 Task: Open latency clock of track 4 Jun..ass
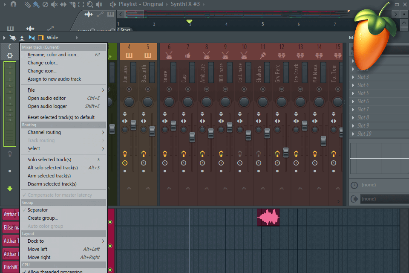coord(125,163)
